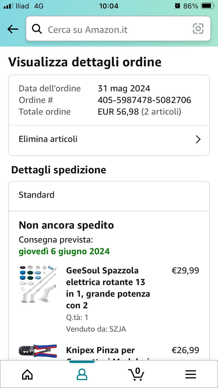Screen dimensions: 218x388
Task: Tap the delivery date giovedì 6 giugno 2024
Action: 64,251
